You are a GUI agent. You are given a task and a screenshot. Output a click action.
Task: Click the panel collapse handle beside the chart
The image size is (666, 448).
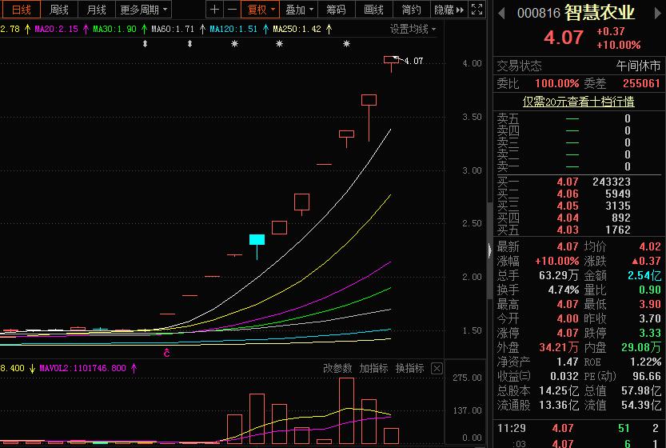[490, 250]
